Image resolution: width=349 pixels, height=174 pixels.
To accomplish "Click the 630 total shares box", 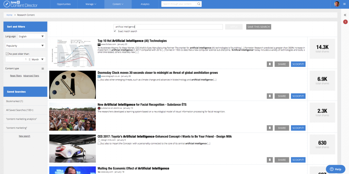I will coord(322,144).
